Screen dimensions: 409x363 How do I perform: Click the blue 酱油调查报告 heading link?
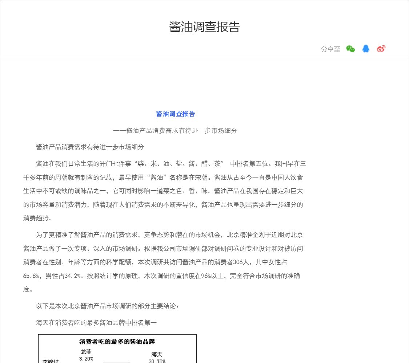pos(175,114)
